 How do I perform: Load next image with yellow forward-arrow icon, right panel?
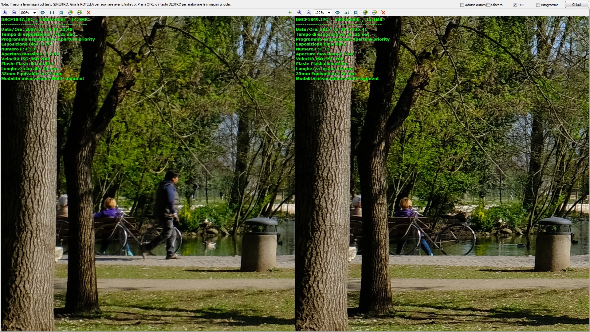pyautogui.click(x=374, y=13)
